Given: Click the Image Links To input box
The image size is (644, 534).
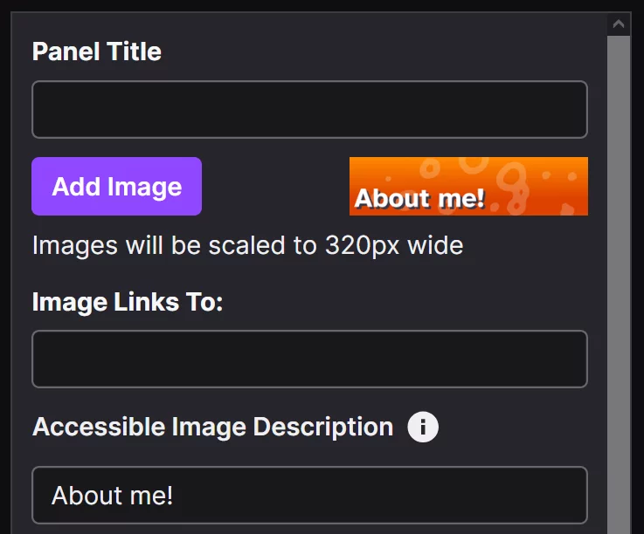Looking at the screenshot, I should tap(309, 359).
